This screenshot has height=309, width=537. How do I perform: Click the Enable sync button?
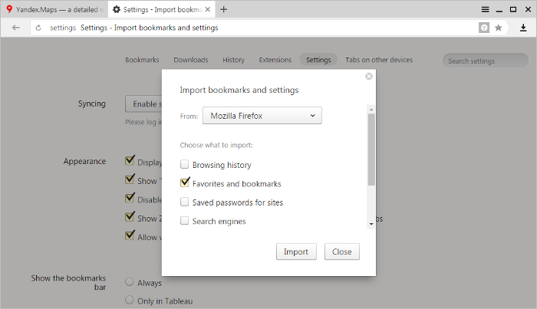tap(143, 104)
